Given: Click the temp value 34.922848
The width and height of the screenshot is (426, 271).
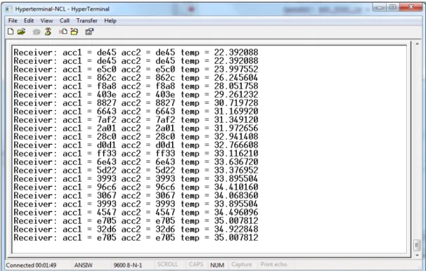Looking at the screenshot, I should [x=235, y=229].
